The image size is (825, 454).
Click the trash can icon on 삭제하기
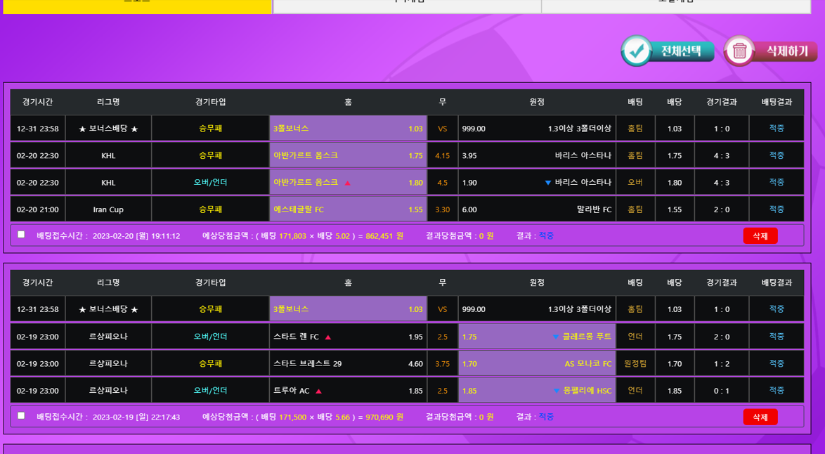tap(739, 51)
